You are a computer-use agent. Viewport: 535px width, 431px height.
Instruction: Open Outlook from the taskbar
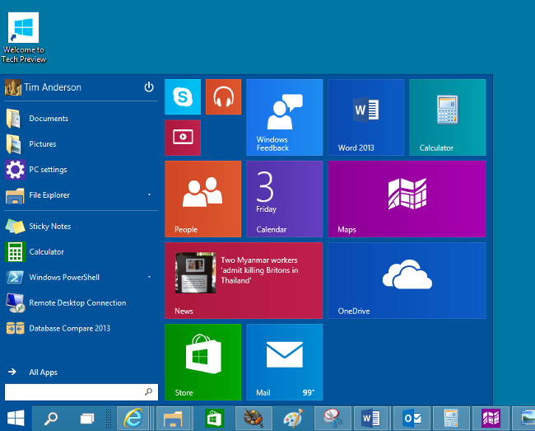click(412, 418)
